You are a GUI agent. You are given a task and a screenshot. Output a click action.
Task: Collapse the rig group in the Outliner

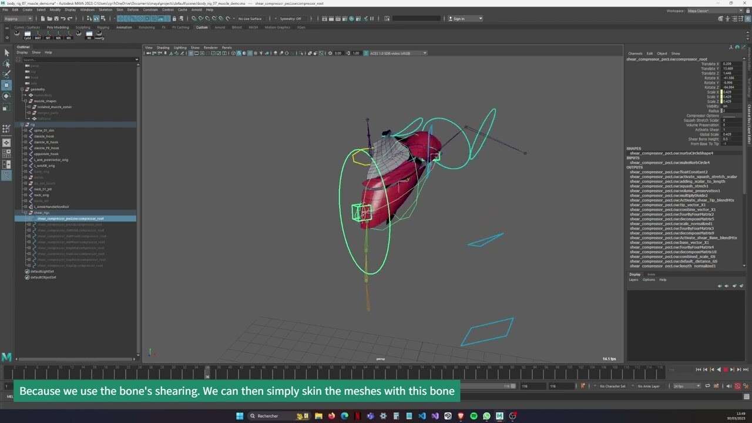coord(22,125)
